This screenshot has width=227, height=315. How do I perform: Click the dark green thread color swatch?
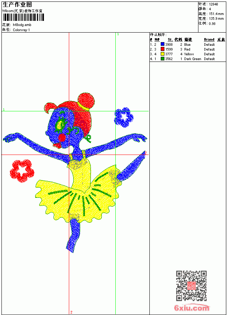163,59
